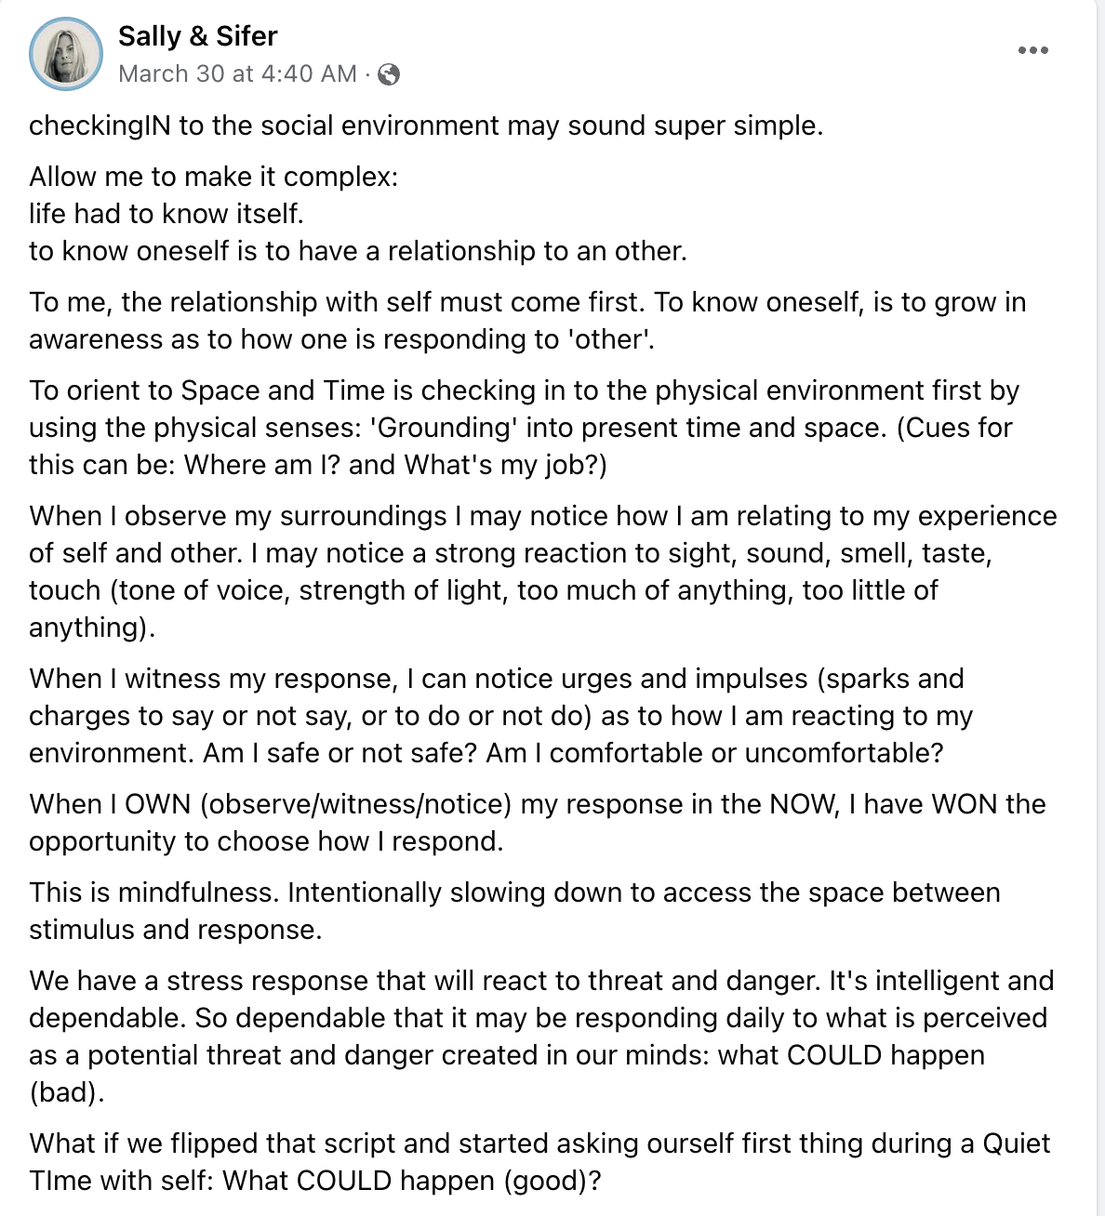This screenshot has height=1216, width=1105.
Task: Open the March 30 at 4:40 AM timestamp
Action: click(x=237, y=74)
